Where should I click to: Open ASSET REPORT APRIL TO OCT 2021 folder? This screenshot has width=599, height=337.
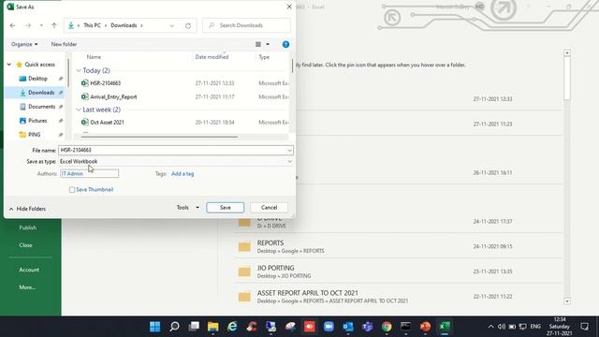[399, 297]
